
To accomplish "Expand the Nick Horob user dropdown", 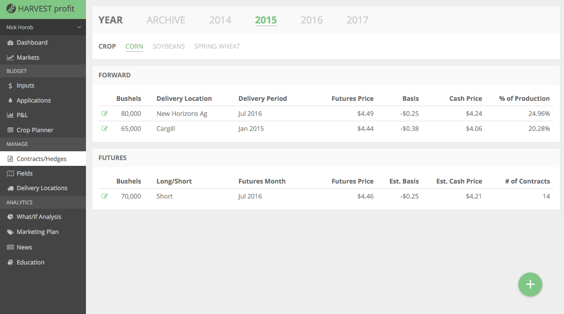I will [79, 27].
